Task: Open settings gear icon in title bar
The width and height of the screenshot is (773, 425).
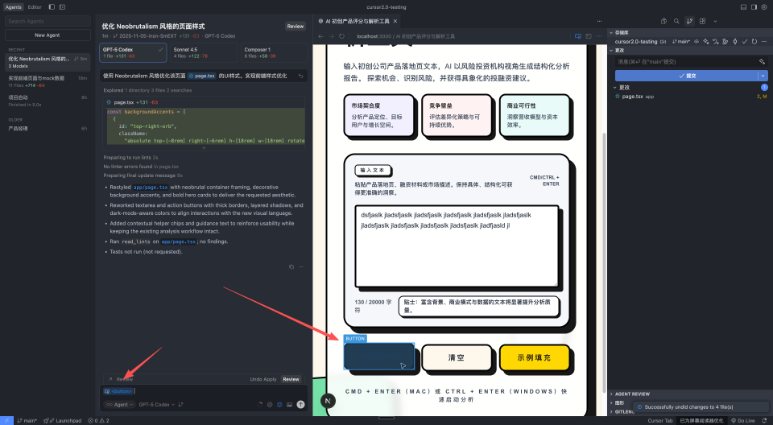Action: coord(763,6)
